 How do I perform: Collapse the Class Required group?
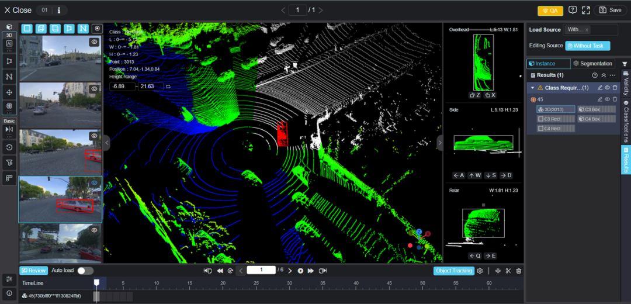point(532,88)
